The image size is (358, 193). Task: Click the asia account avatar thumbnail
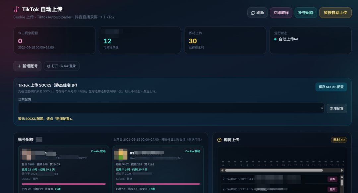pos(121,154)
